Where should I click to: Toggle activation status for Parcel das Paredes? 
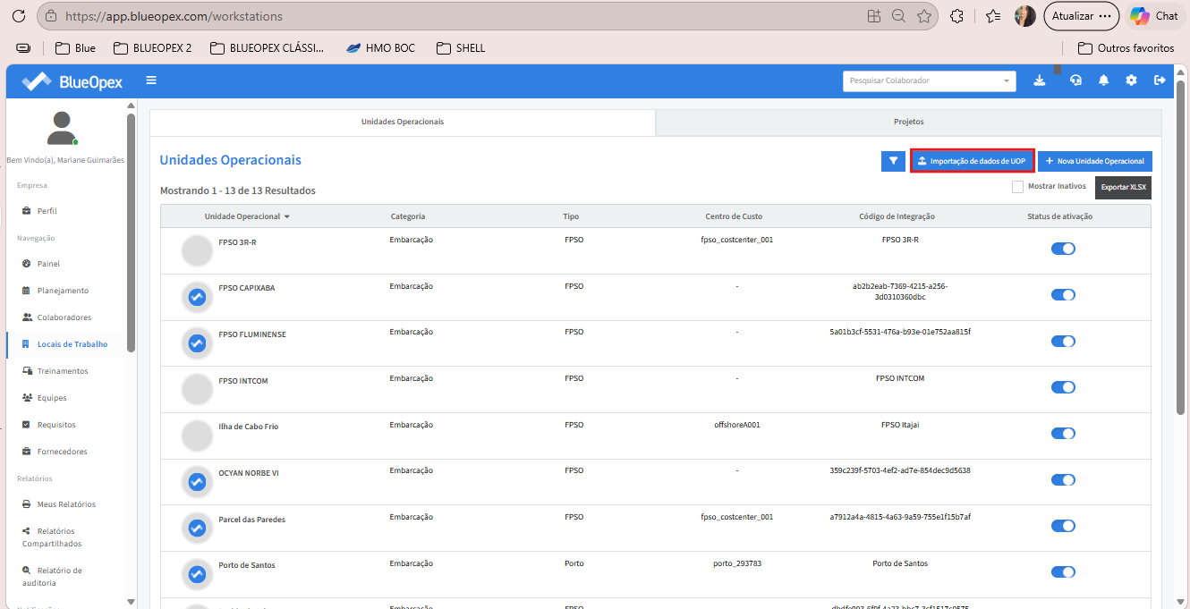point(1063,526)
